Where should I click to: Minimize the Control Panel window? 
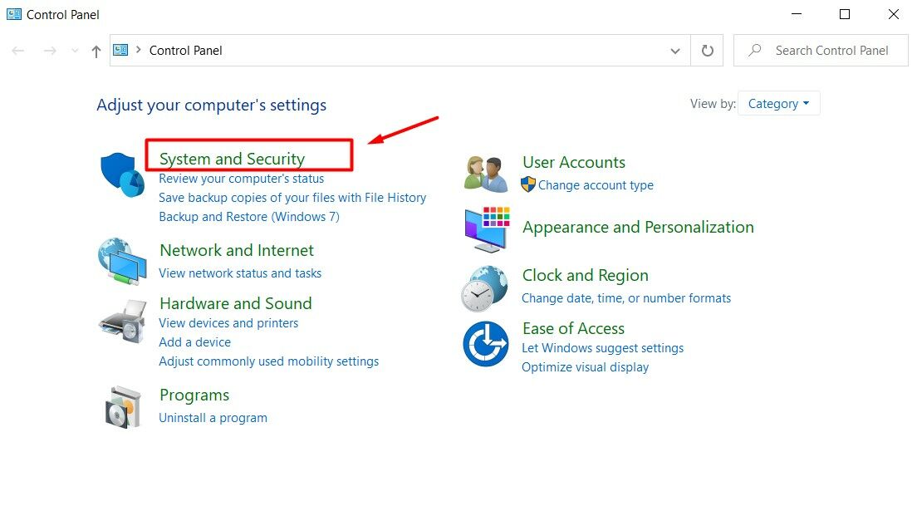click(796, 14)
